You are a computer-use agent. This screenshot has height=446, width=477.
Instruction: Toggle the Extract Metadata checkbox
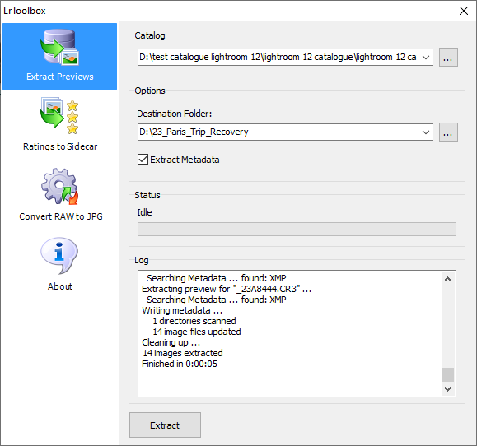143,160
